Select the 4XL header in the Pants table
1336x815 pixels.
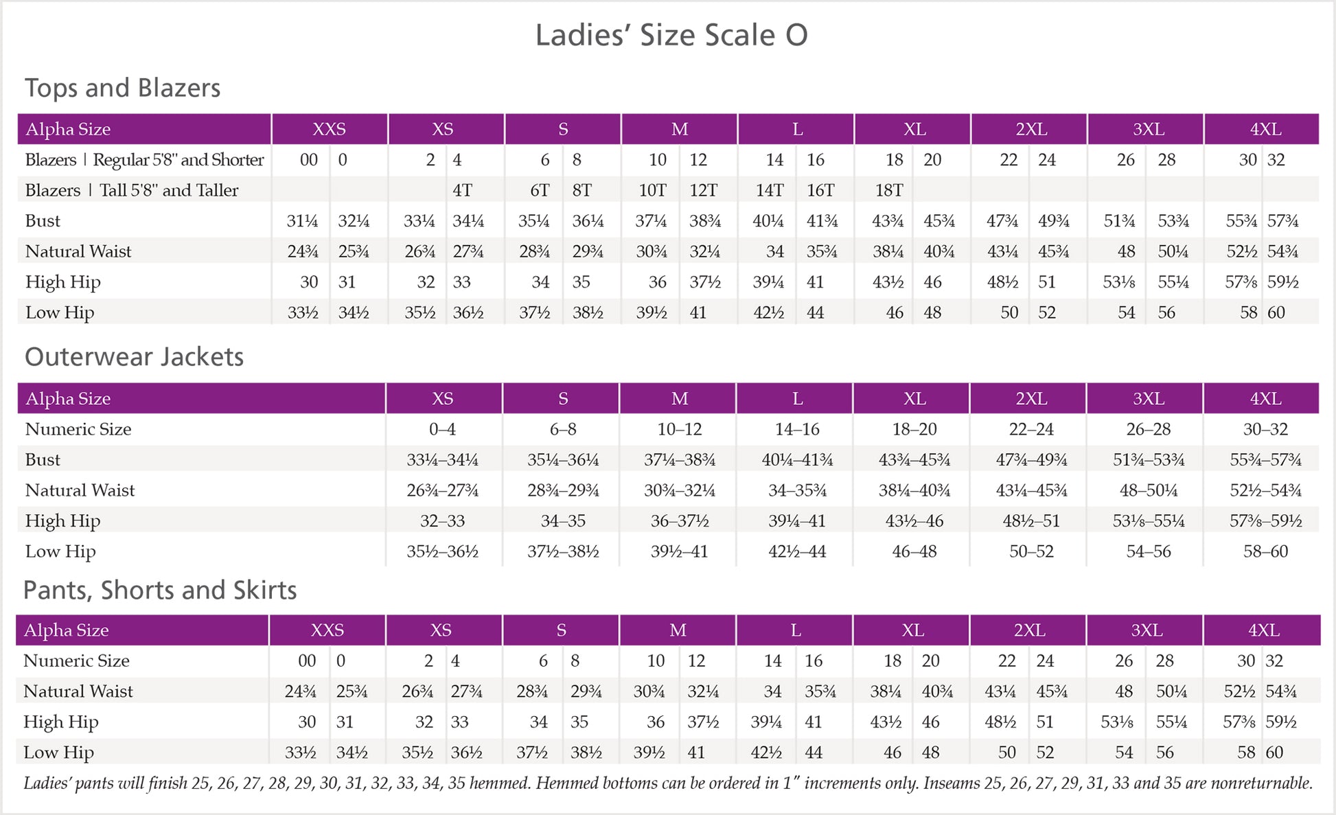[1263, 630]
